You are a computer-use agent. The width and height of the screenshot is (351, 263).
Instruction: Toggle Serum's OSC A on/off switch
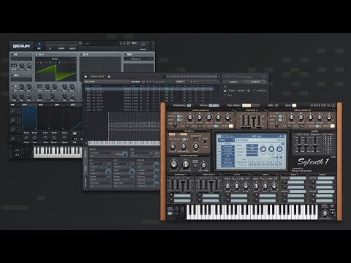pyautogui.click(x=37, y=55)
